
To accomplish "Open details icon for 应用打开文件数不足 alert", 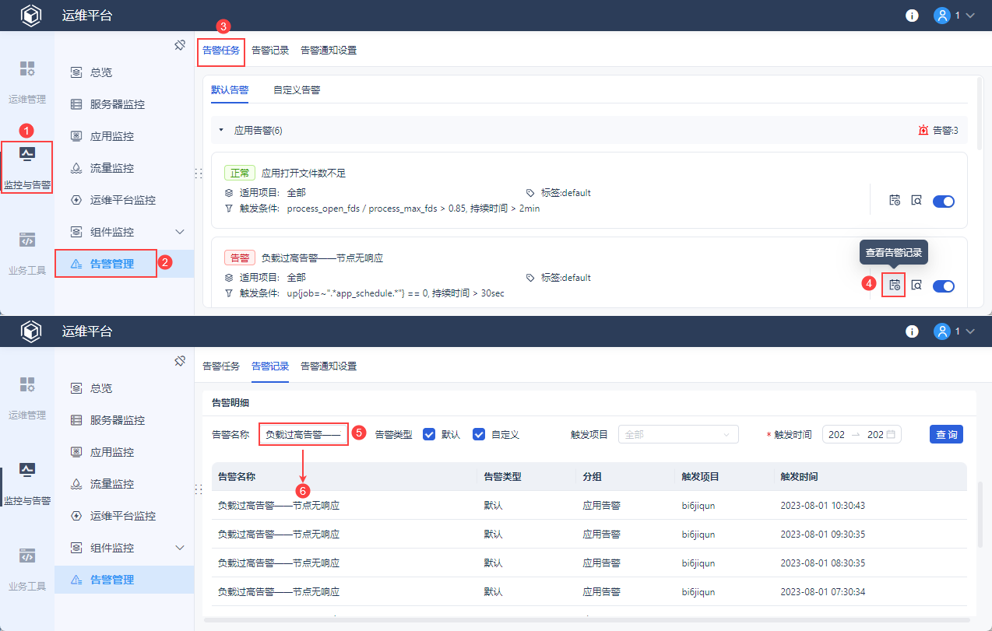I will pos(916,200).
